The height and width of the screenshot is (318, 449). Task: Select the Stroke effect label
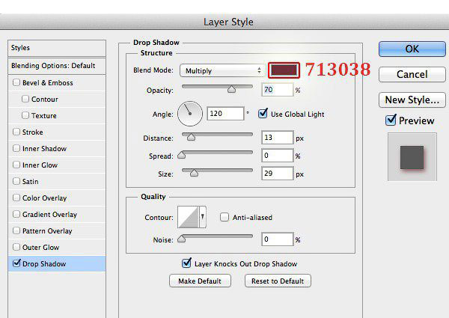(33, 132)
